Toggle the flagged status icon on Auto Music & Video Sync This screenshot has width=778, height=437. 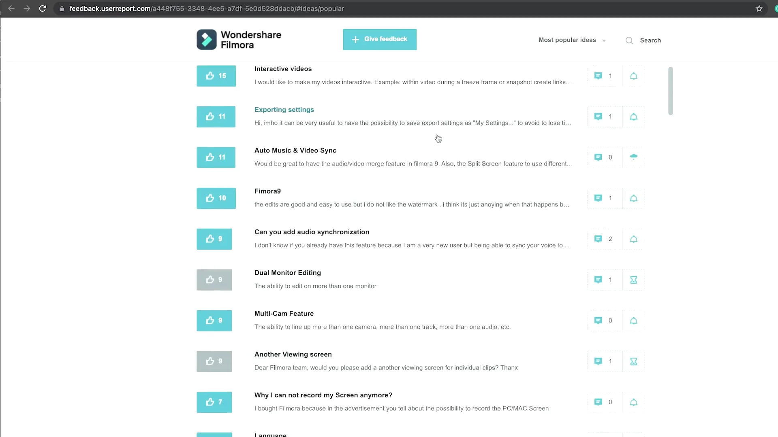click(634, 157)
